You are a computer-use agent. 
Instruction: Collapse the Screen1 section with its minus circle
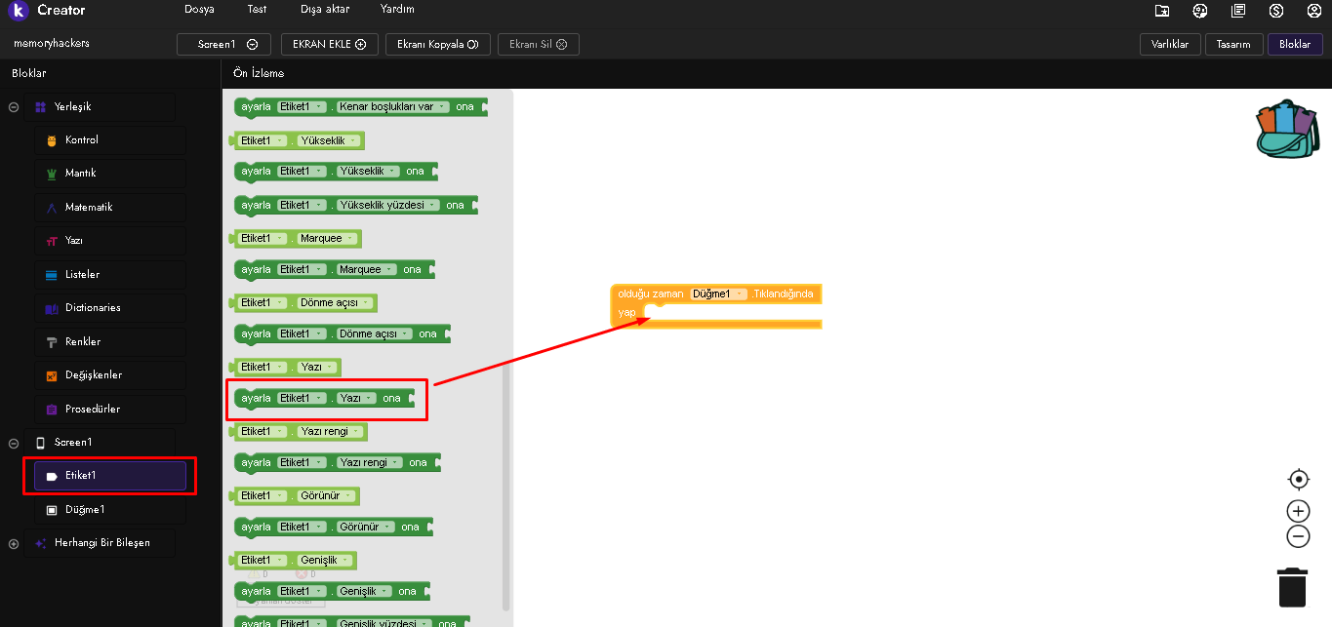pos(14,443)
